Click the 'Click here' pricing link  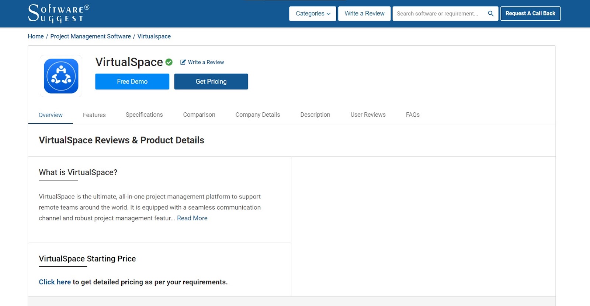pyautogui.click(x=55, y=282)
